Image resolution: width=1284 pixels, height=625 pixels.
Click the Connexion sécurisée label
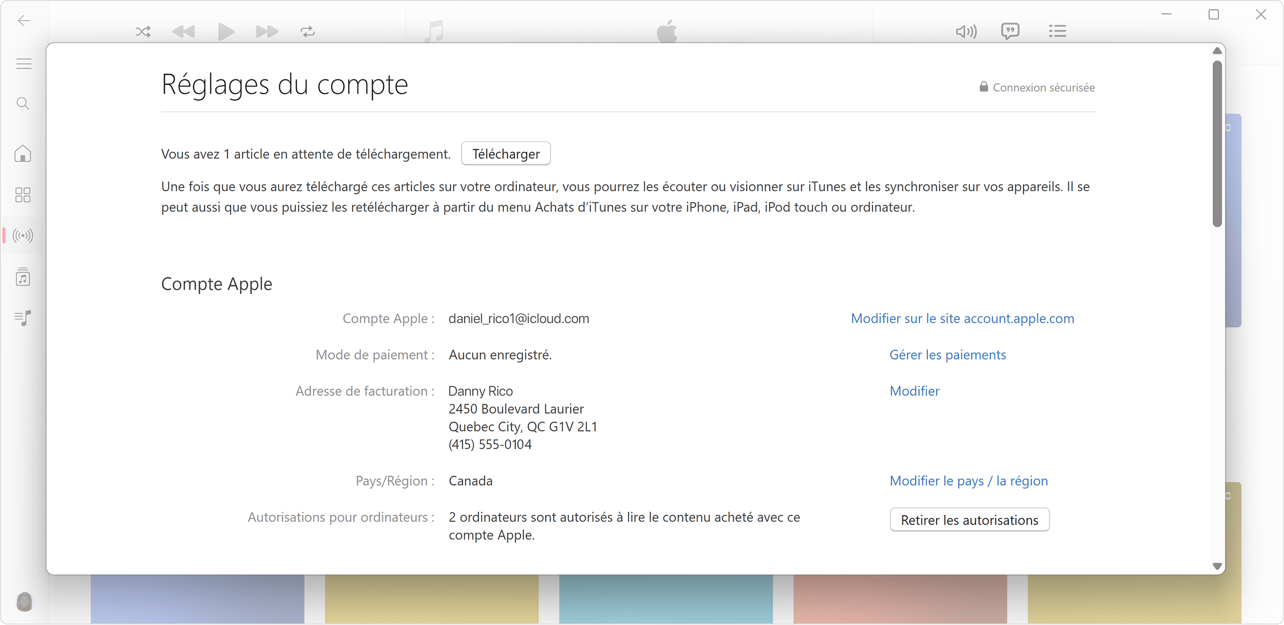[1037, 87]
